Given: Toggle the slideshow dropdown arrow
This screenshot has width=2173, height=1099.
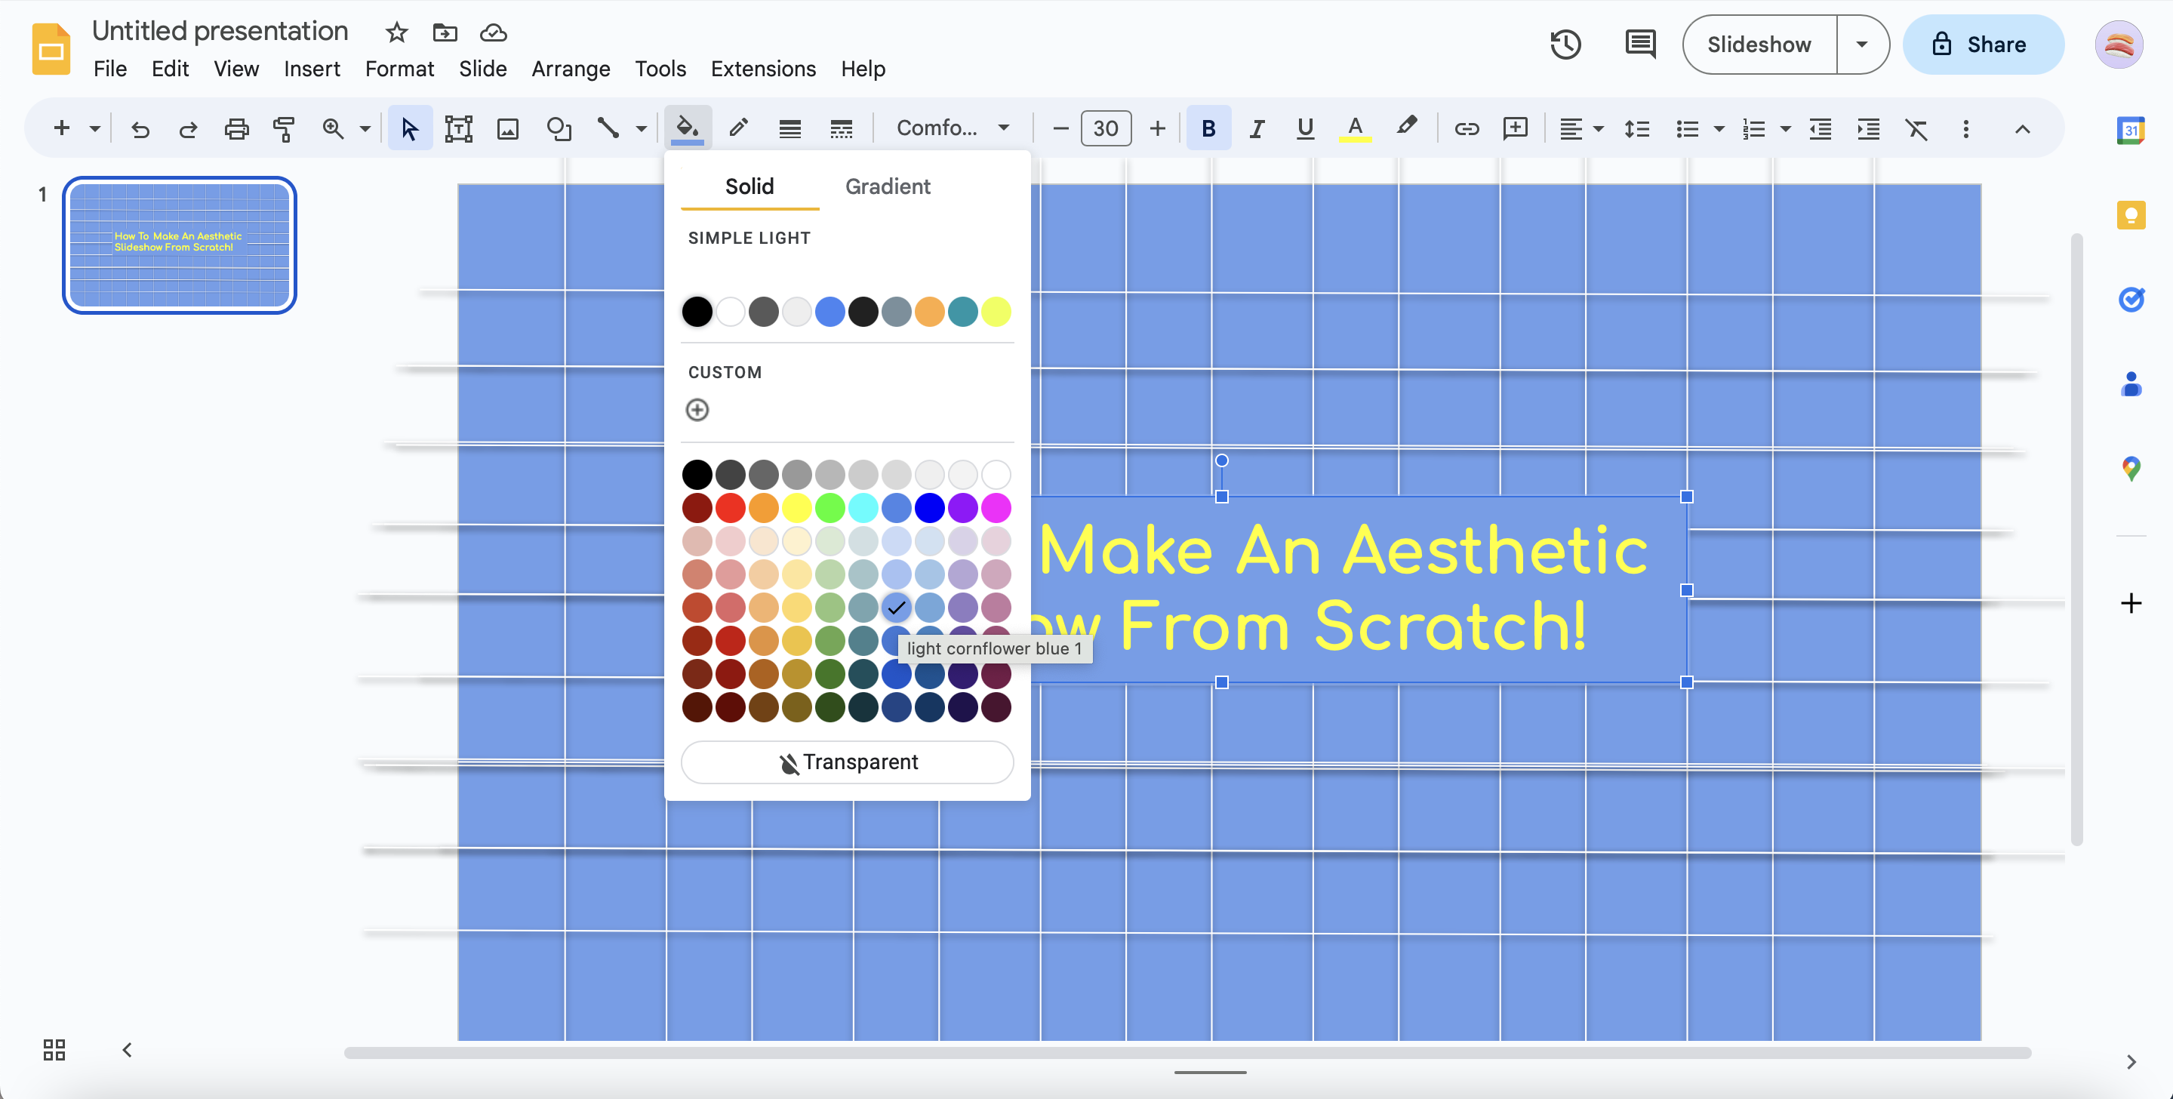Looking at the screenshot, I should (x=1861, y=45).
